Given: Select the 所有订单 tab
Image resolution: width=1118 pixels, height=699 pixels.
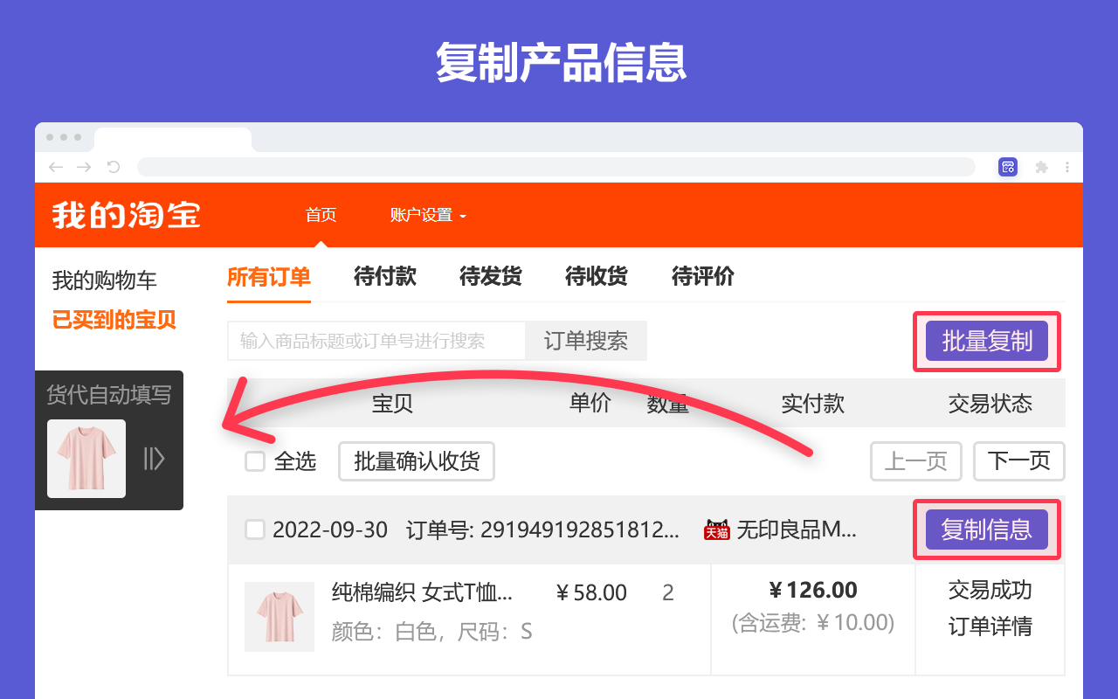Looking at the screenshot, I should click(x=268, y=277).
